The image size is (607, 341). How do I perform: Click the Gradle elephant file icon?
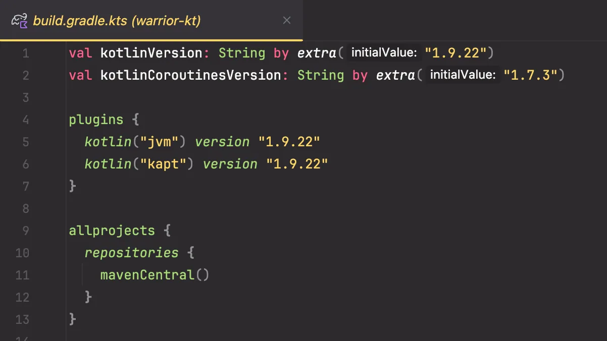(19, 21)
